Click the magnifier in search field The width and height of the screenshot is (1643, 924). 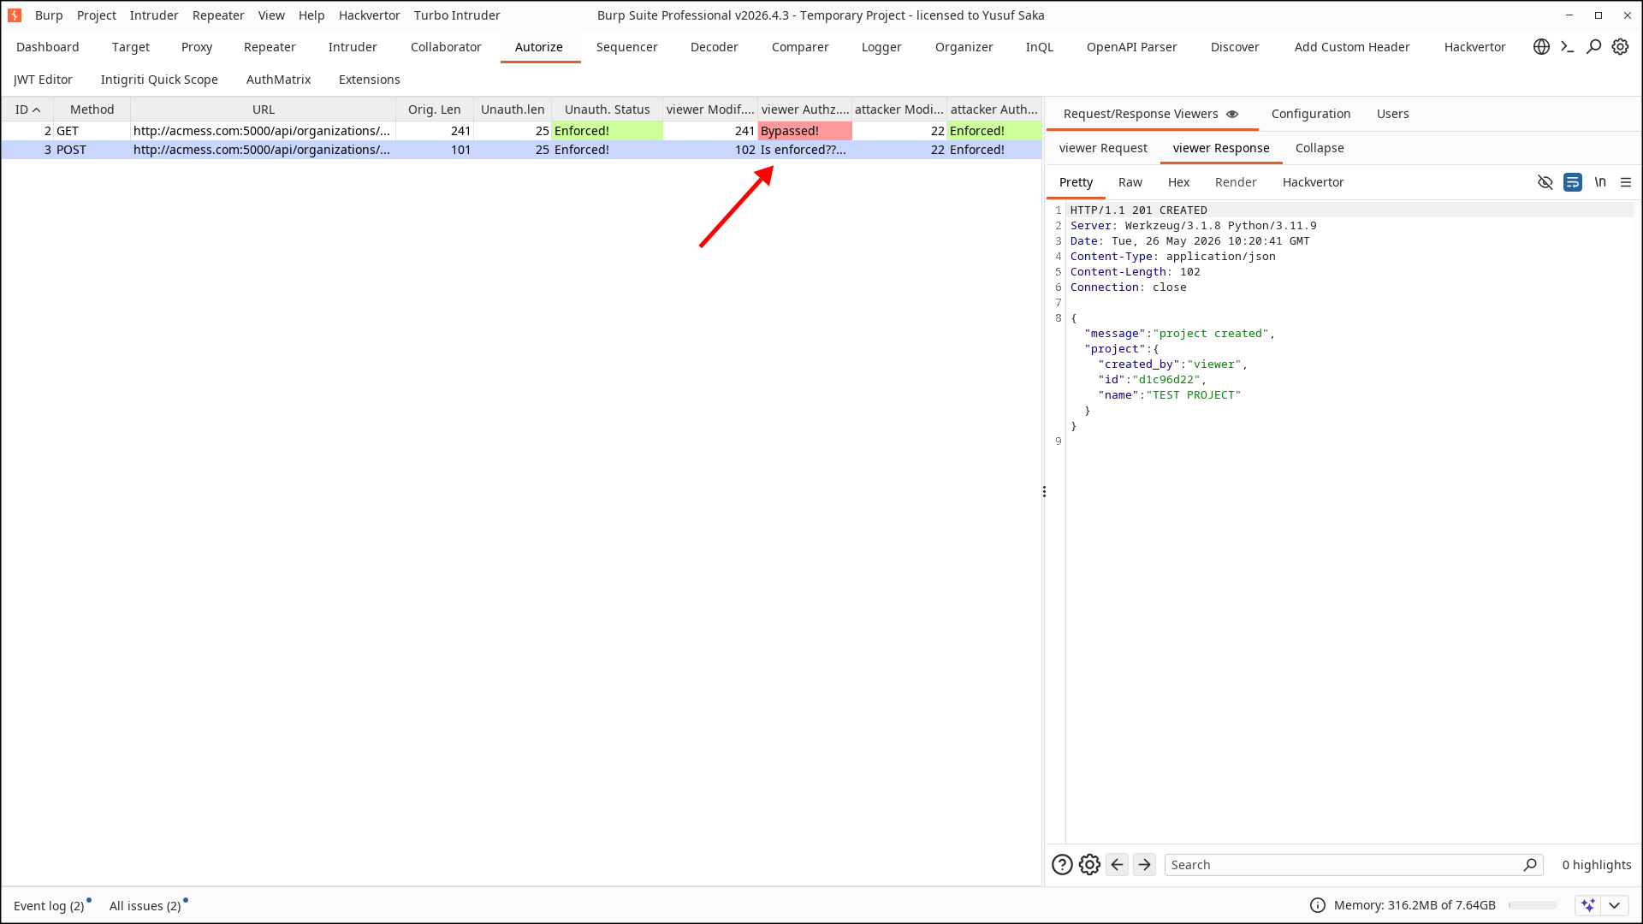[1530, 865]
